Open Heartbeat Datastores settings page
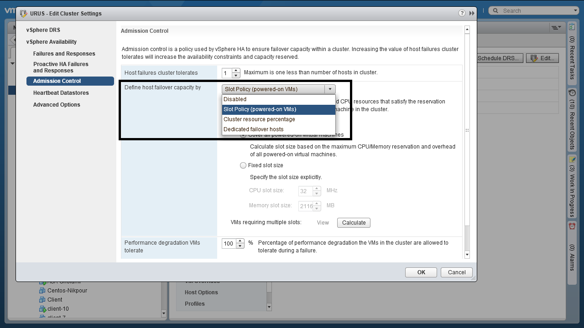 (61, 93)
